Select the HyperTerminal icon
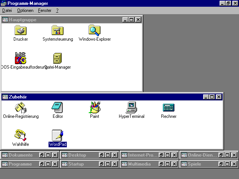Screen dimensions: 239x179 click(131, 107)
